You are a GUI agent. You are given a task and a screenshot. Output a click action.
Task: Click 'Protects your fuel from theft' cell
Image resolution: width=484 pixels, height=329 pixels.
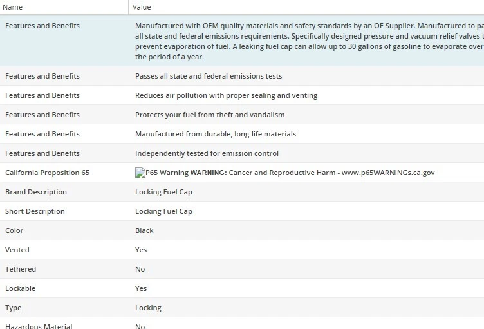[209, 115]
